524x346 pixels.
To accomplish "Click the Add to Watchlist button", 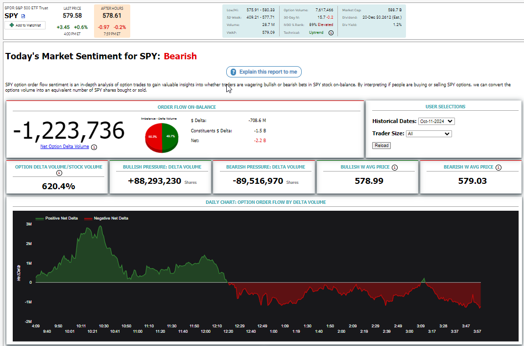I will (25, 25).
